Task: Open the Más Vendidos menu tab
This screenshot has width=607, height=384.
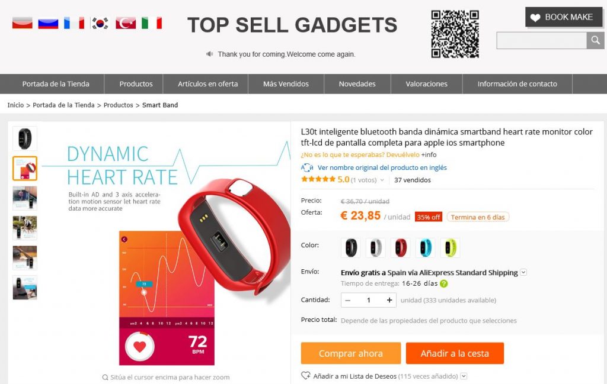Action: [x=286, y=84]
